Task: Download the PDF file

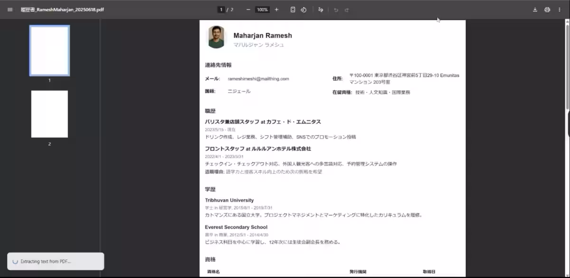Action: click(535, 9)
